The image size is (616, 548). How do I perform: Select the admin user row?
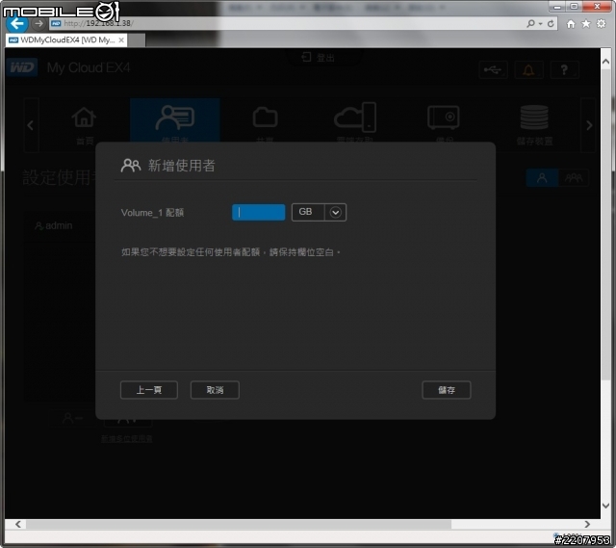60,225
